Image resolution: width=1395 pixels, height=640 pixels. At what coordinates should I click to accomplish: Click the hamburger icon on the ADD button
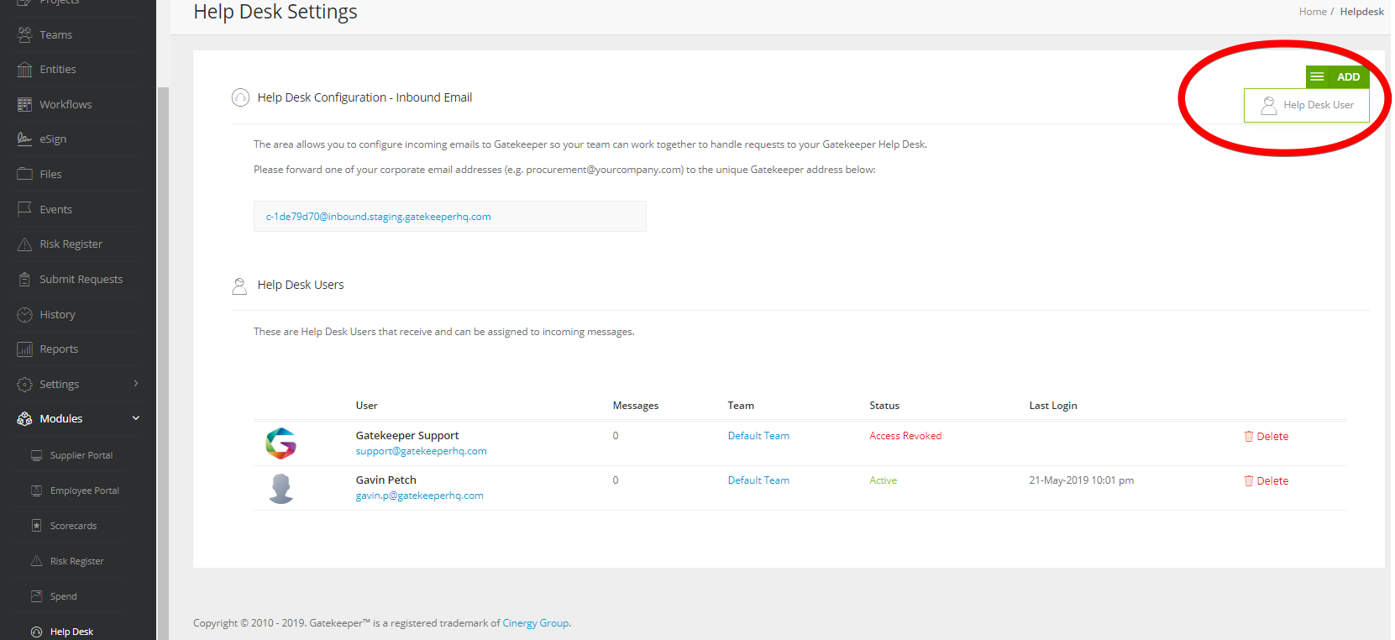pos(1317,76)
